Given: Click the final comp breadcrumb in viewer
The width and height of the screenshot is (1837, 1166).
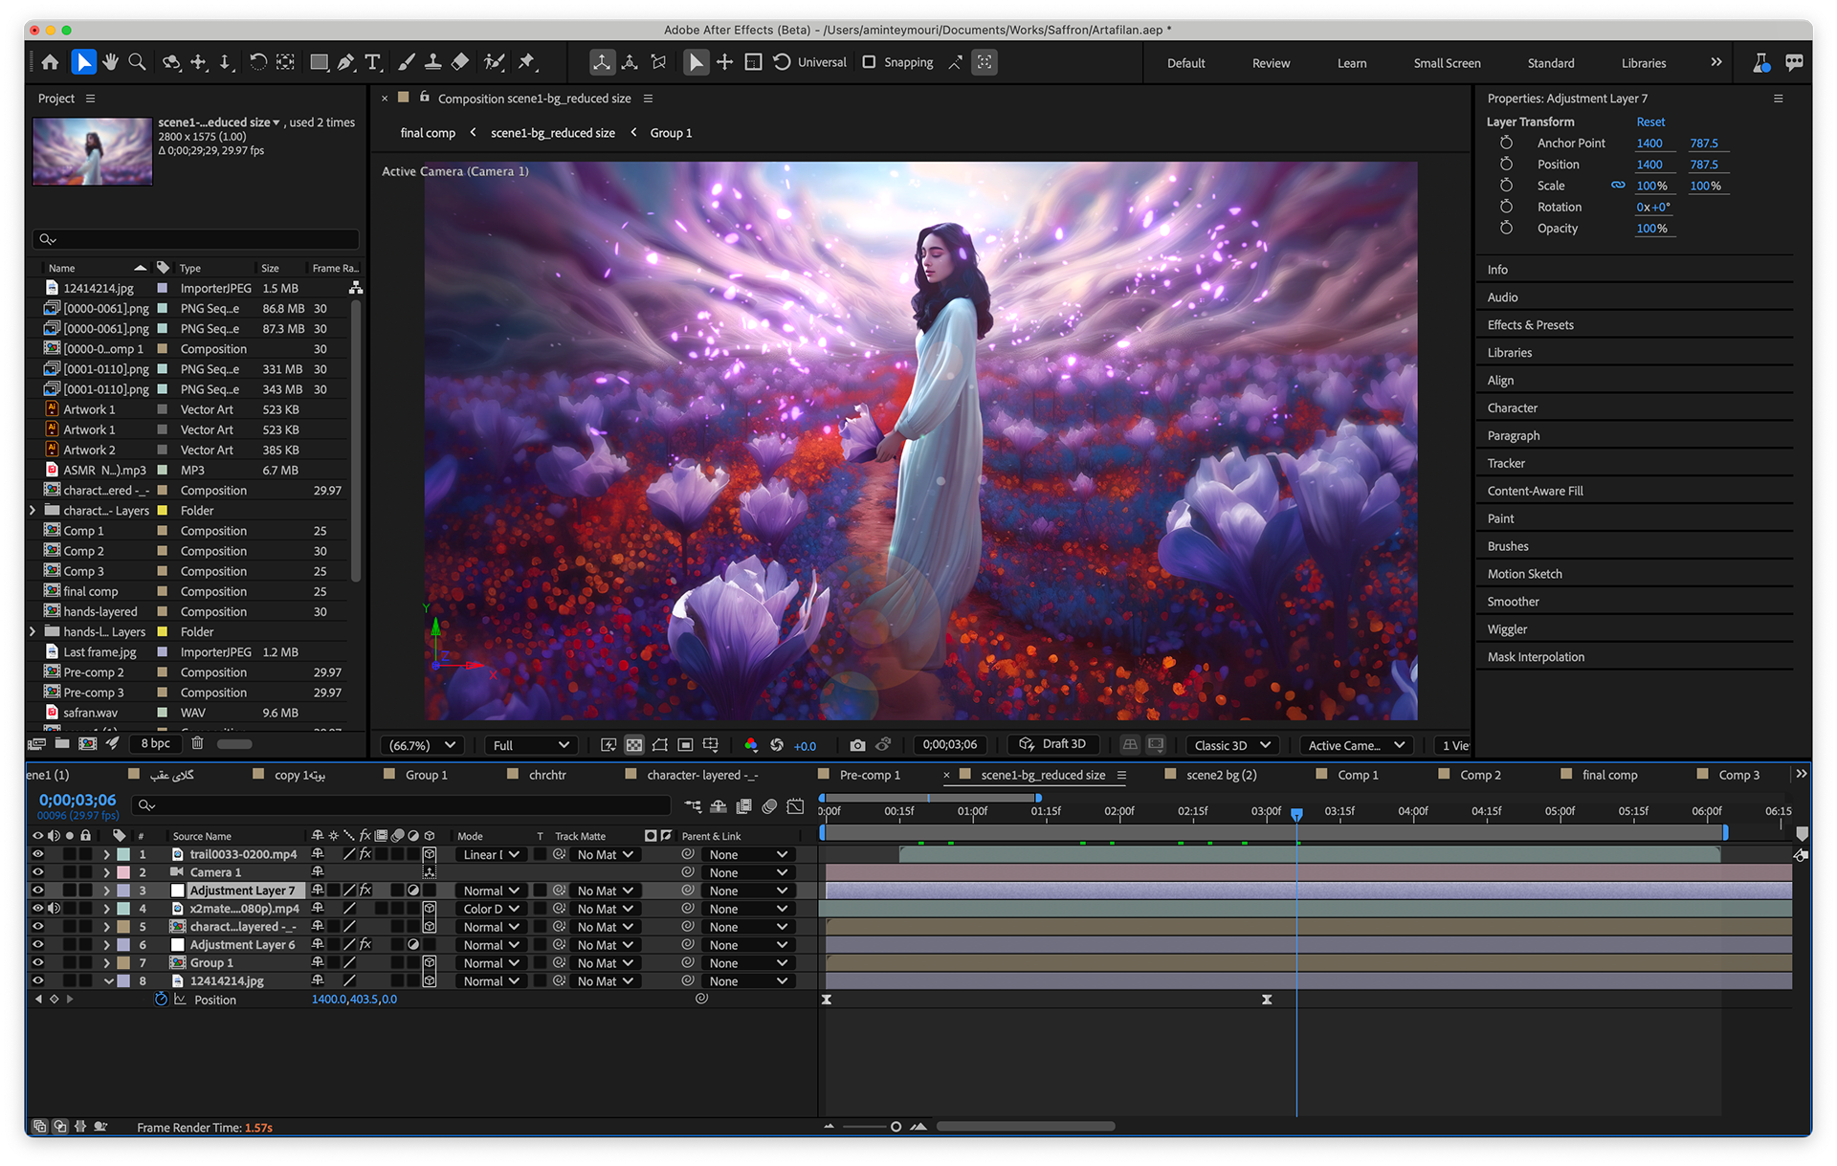Looking at the screenshot, I should point(428,133).
